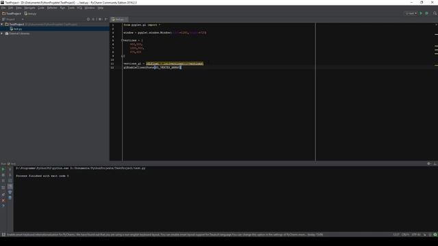Screen dimensions: 438x246
Task: Toggle scroll to end in Run panel
Action: pos(10,187)
